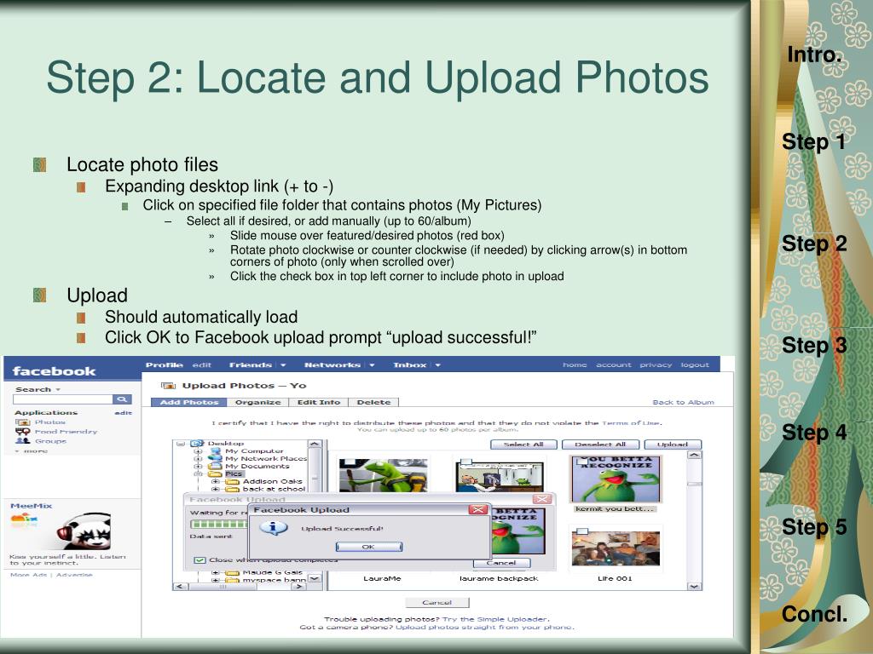The image size is (873, 654).
Task: Switch to the Edit Info tab
Action: [319, 402]
